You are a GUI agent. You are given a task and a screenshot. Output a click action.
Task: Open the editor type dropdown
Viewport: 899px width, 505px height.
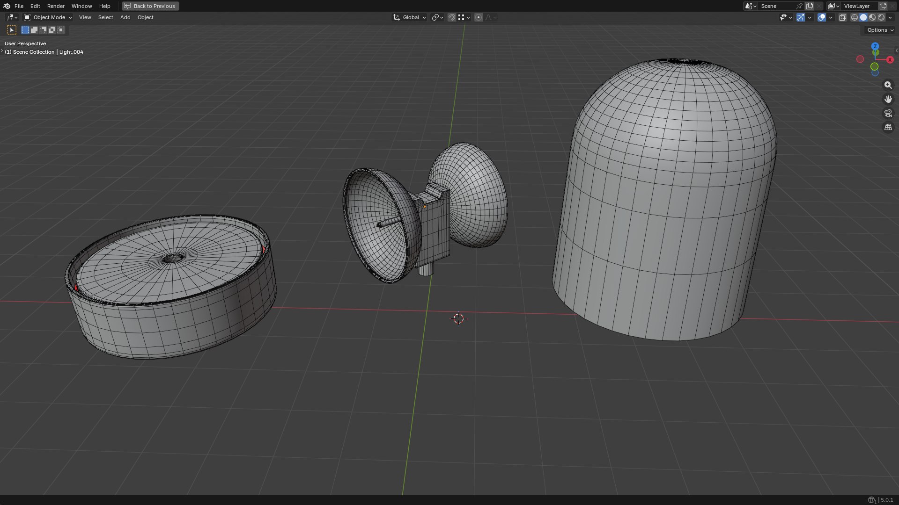[x=12, y=17]
